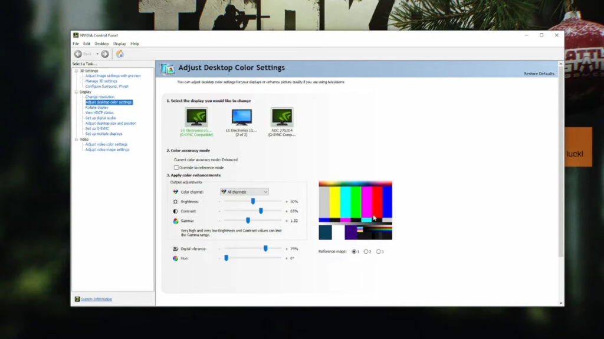Open Set up G-SYNC
The width and height of the screenshot is (604, 339).
click(97, 128)
